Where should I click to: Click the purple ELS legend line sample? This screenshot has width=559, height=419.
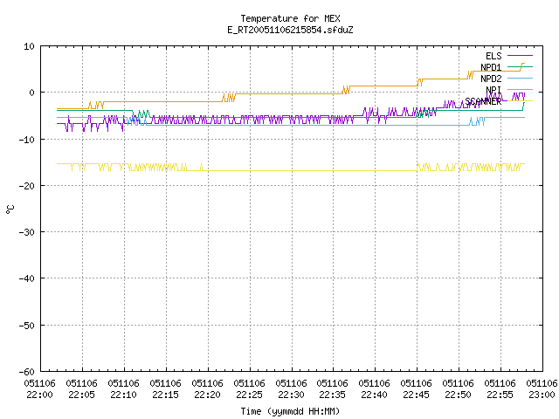[520, 56]
